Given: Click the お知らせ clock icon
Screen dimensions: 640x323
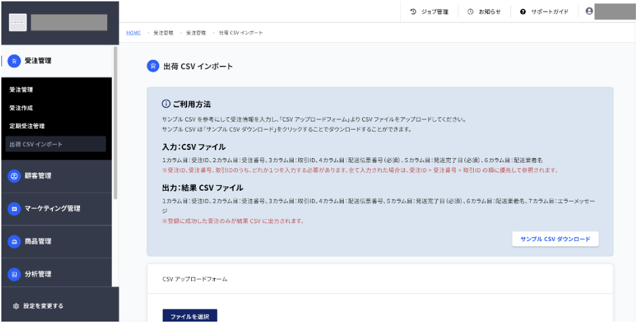Looking at the screenshot, I should [x=471, y=12].
